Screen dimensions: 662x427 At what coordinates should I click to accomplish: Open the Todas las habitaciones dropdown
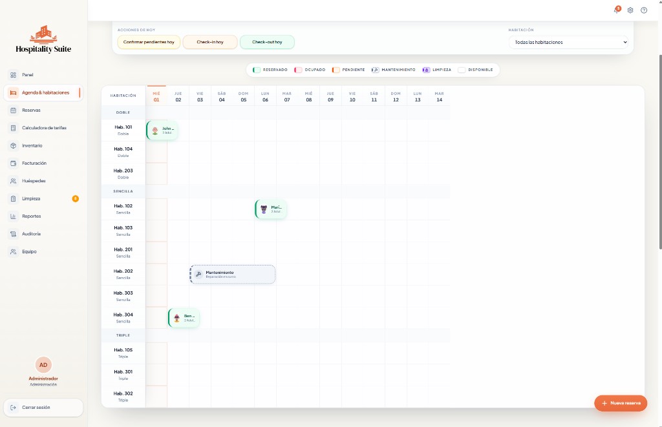(x=568, y=42)
